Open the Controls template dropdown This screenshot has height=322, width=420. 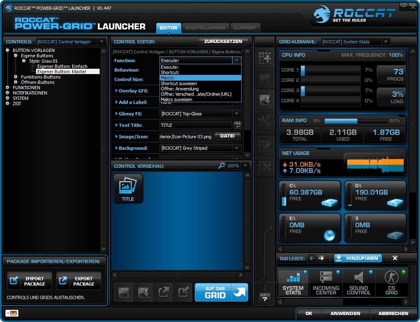[102, 42]
